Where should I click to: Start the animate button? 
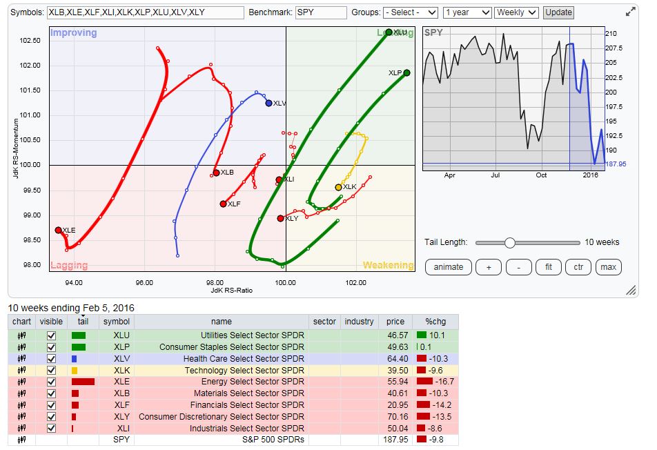point(449,267)
